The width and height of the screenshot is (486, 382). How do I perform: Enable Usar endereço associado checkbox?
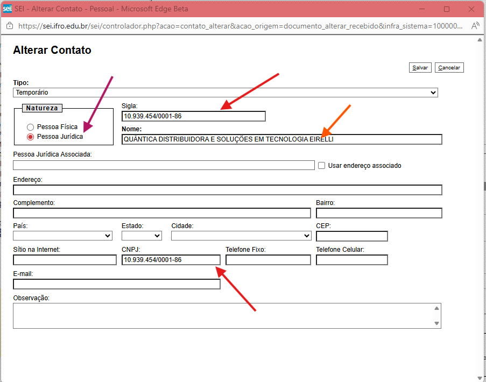[321, 166]
